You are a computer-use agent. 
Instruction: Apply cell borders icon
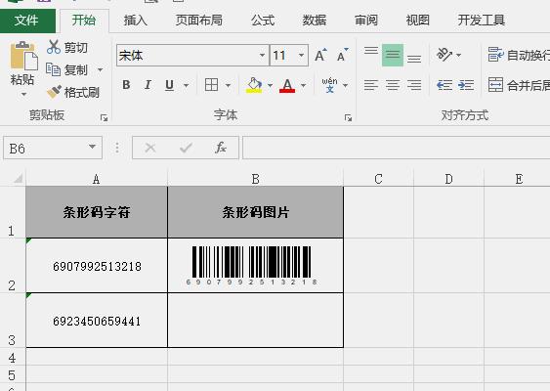[212, 85]
